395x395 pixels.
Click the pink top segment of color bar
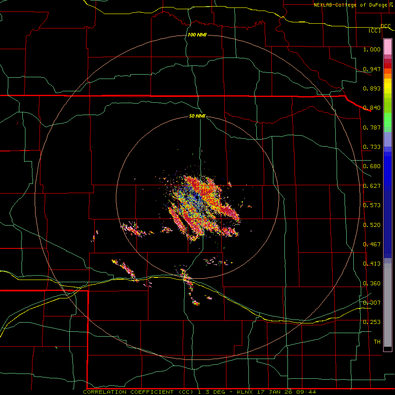[x=388, y=47]
